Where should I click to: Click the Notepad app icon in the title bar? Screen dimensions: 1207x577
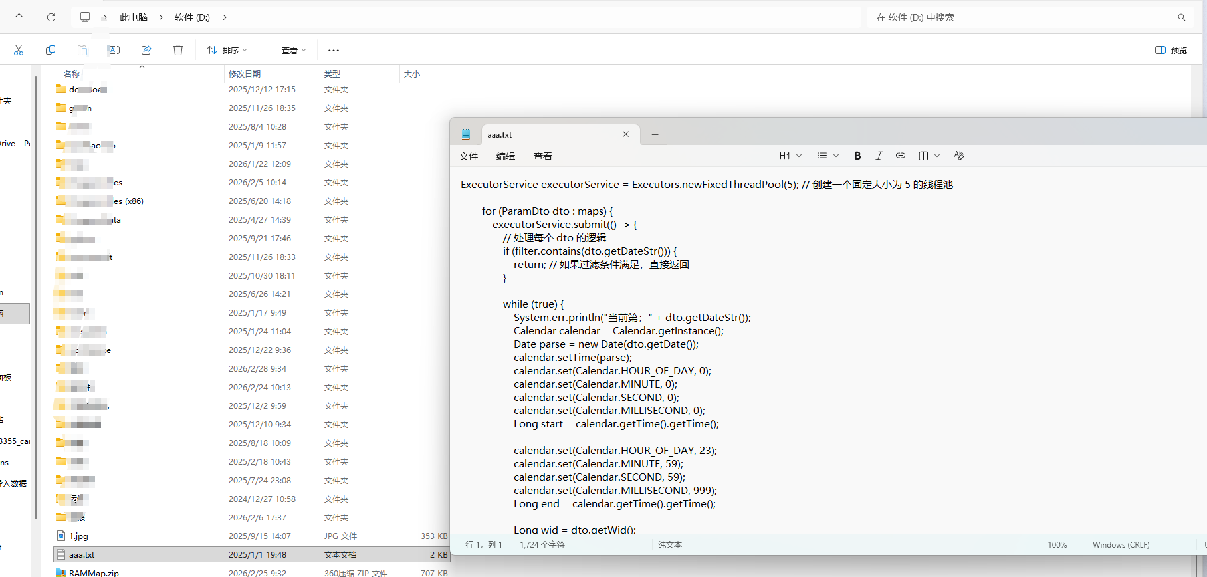[x=466, y=134]
